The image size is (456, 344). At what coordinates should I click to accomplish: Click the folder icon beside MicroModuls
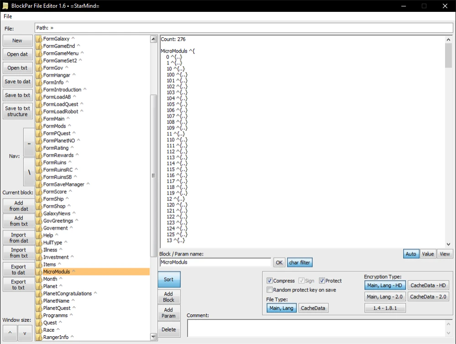39,272
